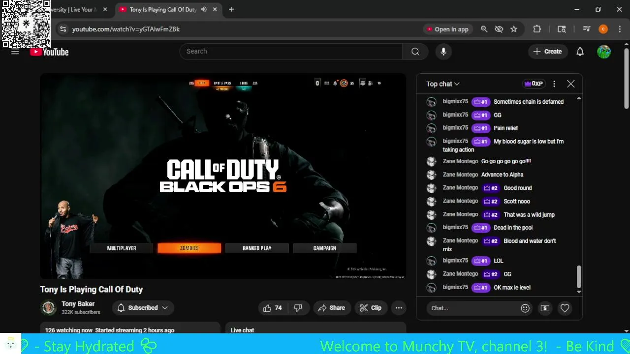The height and width of the screenshot is (354, 630).
Task: Expand the Top chat mode dropdown
Action: 443,84
